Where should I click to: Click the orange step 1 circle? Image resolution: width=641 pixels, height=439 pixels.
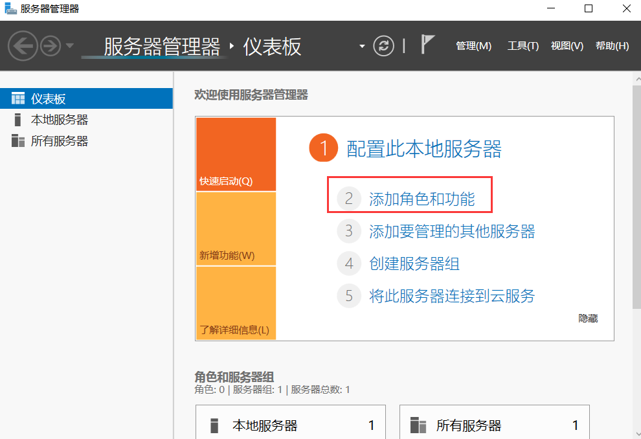[323, 148]
